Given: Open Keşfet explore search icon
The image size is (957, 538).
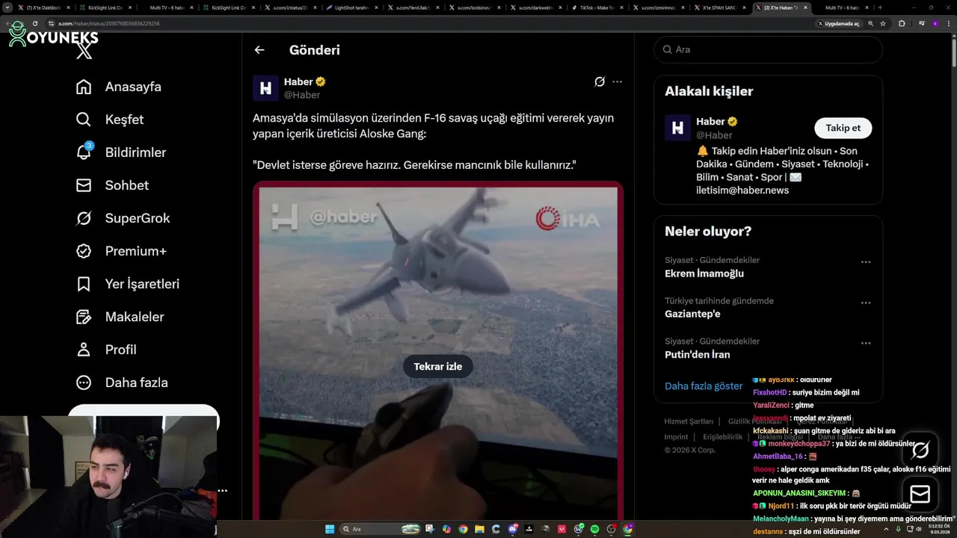Looking at the screenshot, I should point(84,120).
